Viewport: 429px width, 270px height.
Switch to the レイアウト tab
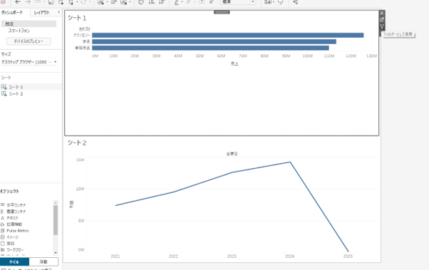(41, 13)
